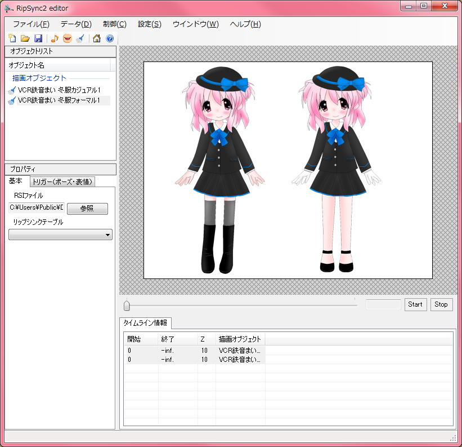Click the Start playback button

(x=415, y=304)
